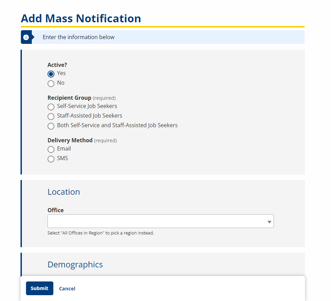The width and height of the screenshot is (331, 301).
Task: Open the Office dropdown list
Action: 161,221
